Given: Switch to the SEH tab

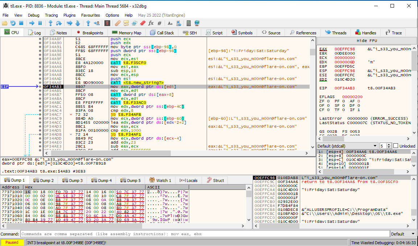Looking at the screenshot, I should click(x=190, y=33).
